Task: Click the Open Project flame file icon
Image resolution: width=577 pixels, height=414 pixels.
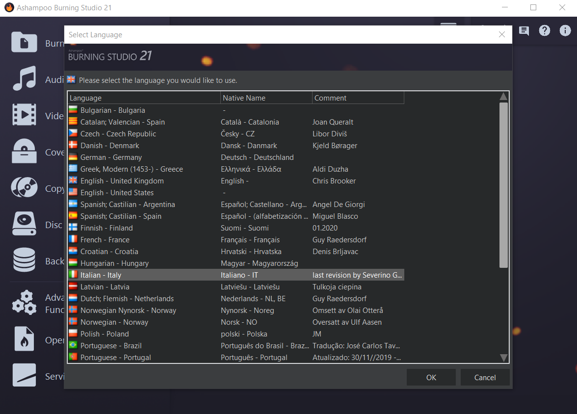Action: (x=25, y=338)
